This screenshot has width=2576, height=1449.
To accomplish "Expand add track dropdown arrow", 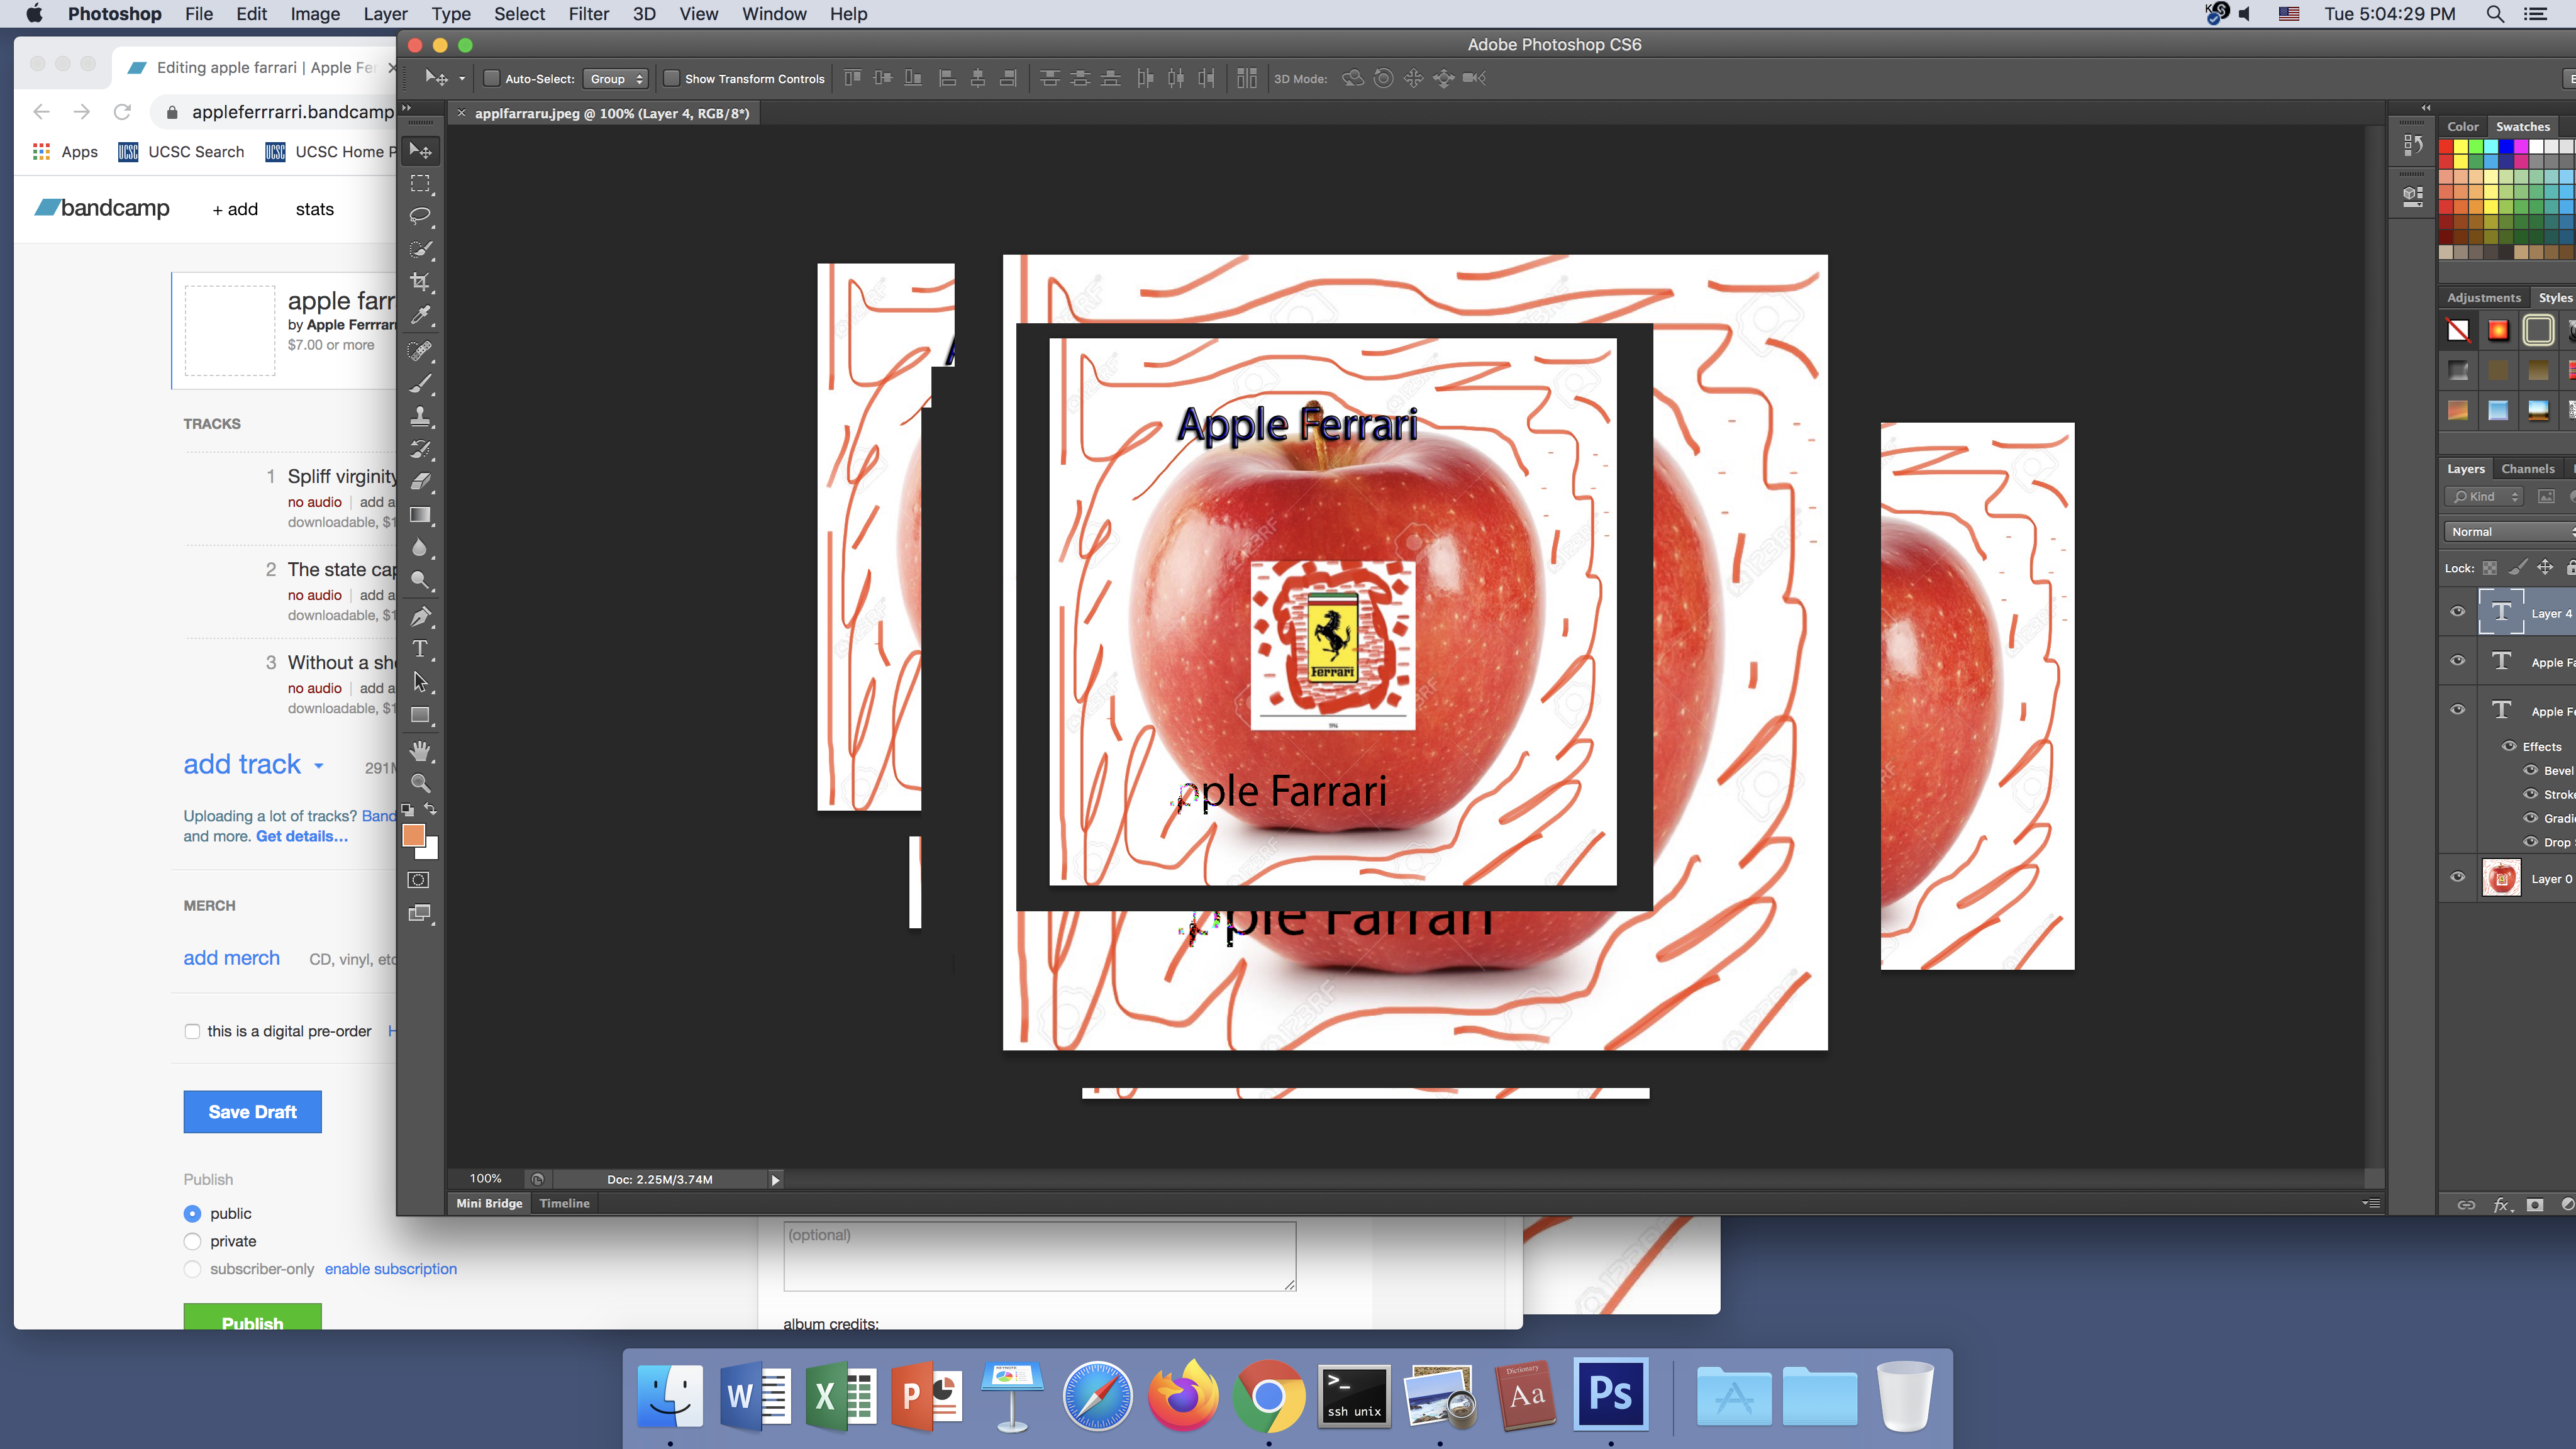I will coord(319,766).
